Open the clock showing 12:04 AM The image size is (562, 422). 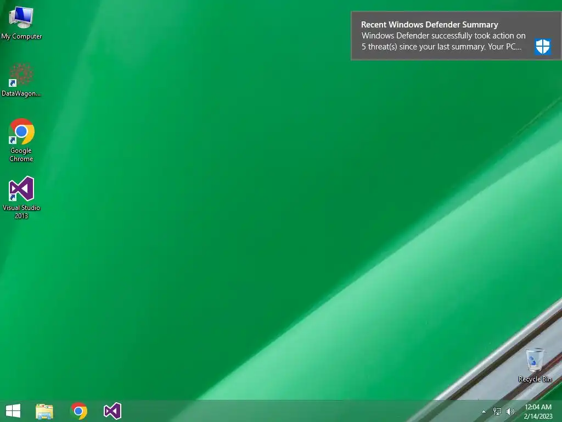click(538, 412)
